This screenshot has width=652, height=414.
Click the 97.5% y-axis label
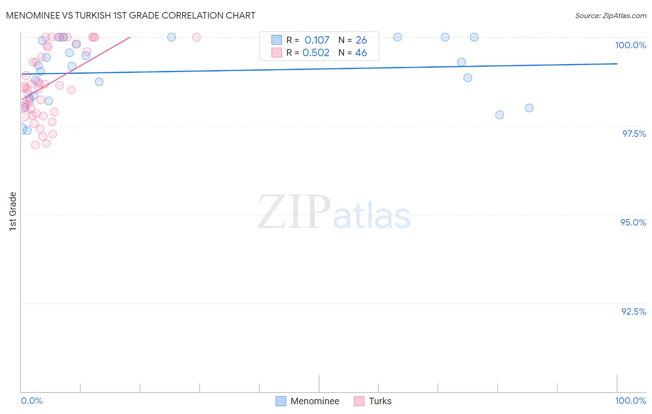click(x=634, y=134)
